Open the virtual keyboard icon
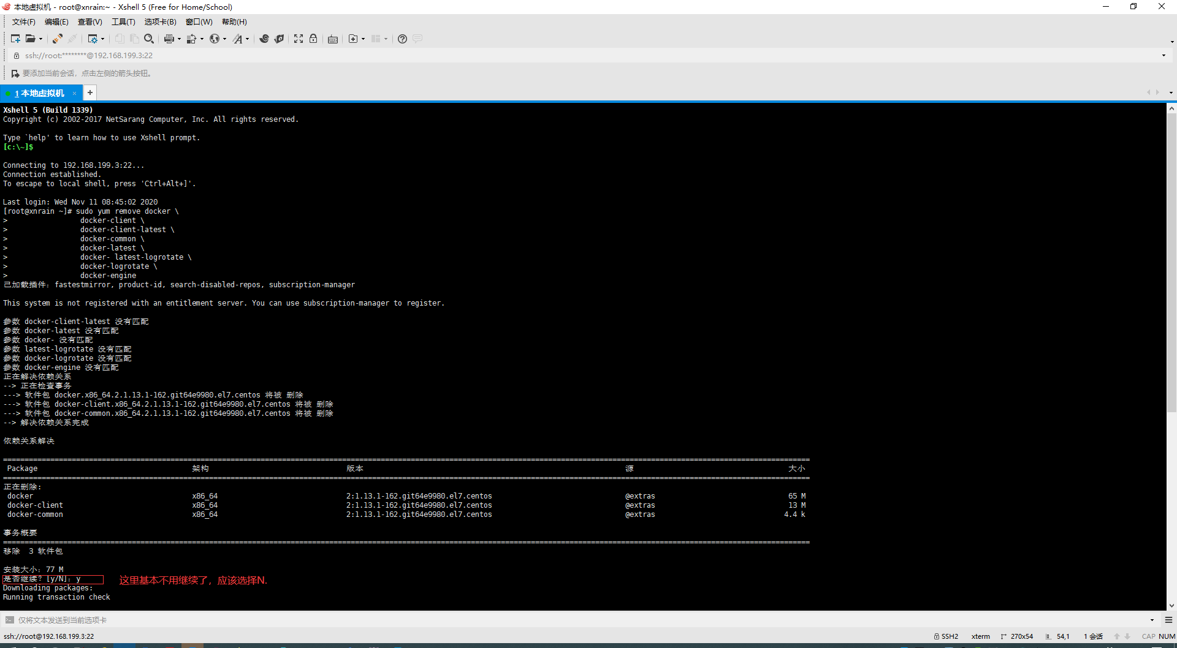This screenshot has height=648, width=1177. click(332, 39)
